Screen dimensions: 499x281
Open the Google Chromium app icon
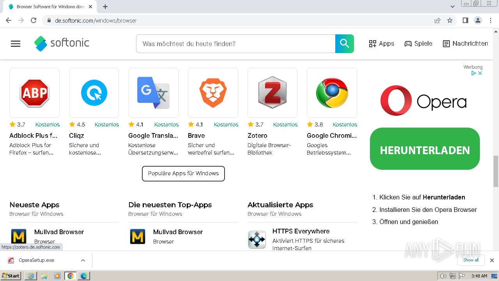coord(332,93)
